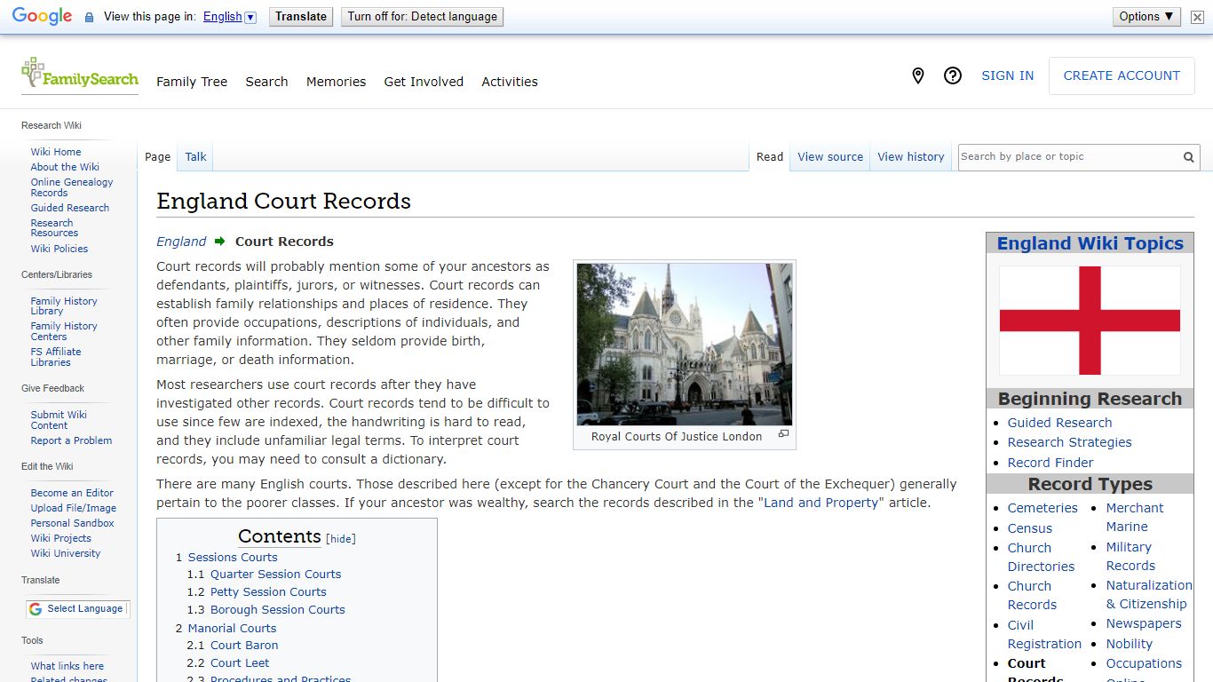Click the green arrow next to England breadcrumb
Image resolution: width=1213 pixels, height=682 pixels.
220,242
